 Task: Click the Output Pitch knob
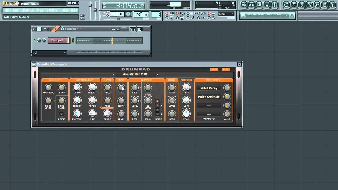(186, 113)
